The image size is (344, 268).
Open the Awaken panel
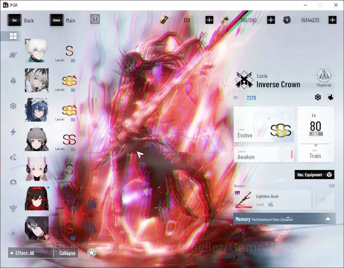[x=264, y=154]
